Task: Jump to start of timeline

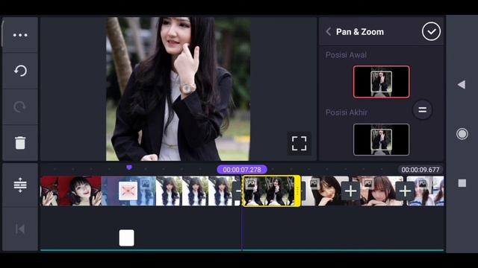Action: click(x=20, y=229)
